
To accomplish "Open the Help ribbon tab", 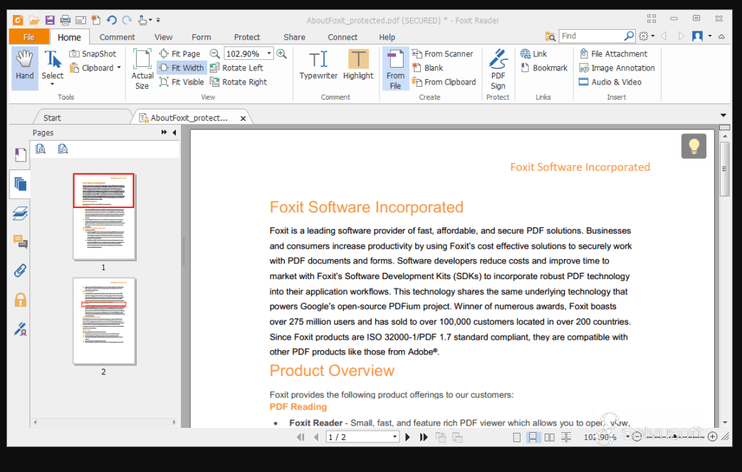I will point(387,37).
